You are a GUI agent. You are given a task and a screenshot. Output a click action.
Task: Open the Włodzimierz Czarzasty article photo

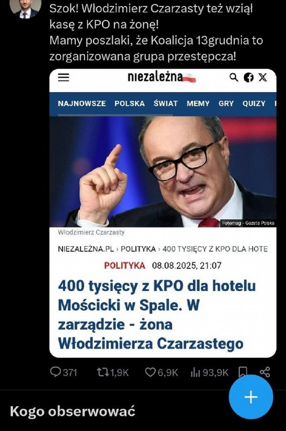click(x=163, y=172)
